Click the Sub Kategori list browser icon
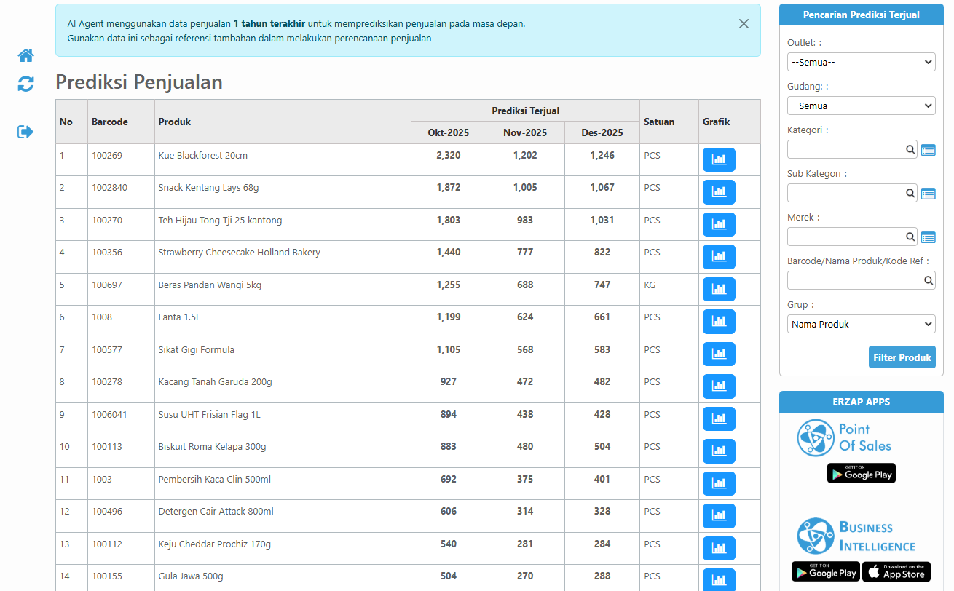The height and width of the screenshot is (591, 954). [928, 194]
